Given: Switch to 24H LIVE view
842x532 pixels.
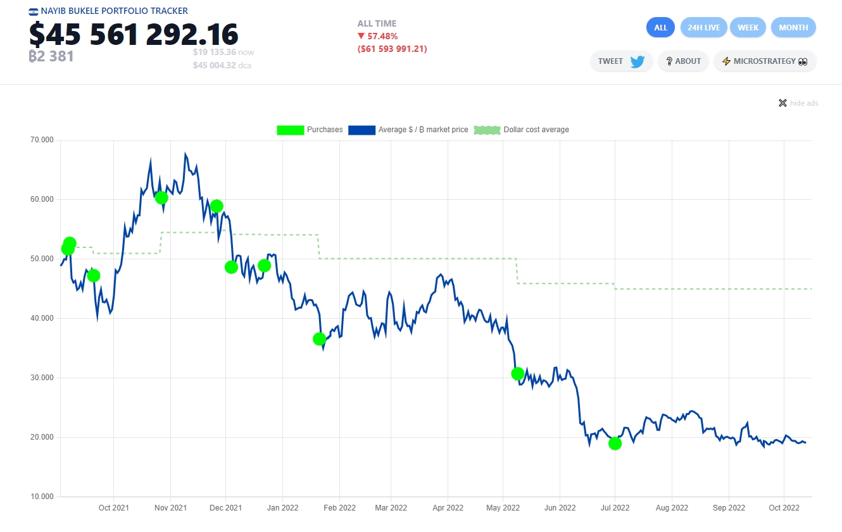Looking at the screenshot, I should tap(703, 28).
